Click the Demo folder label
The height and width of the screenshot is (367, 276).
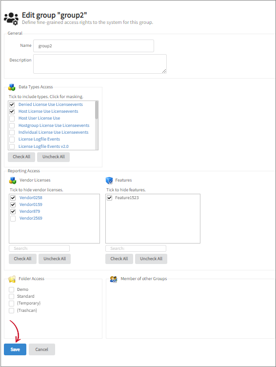pyautogui.click(x=23, y=289)
